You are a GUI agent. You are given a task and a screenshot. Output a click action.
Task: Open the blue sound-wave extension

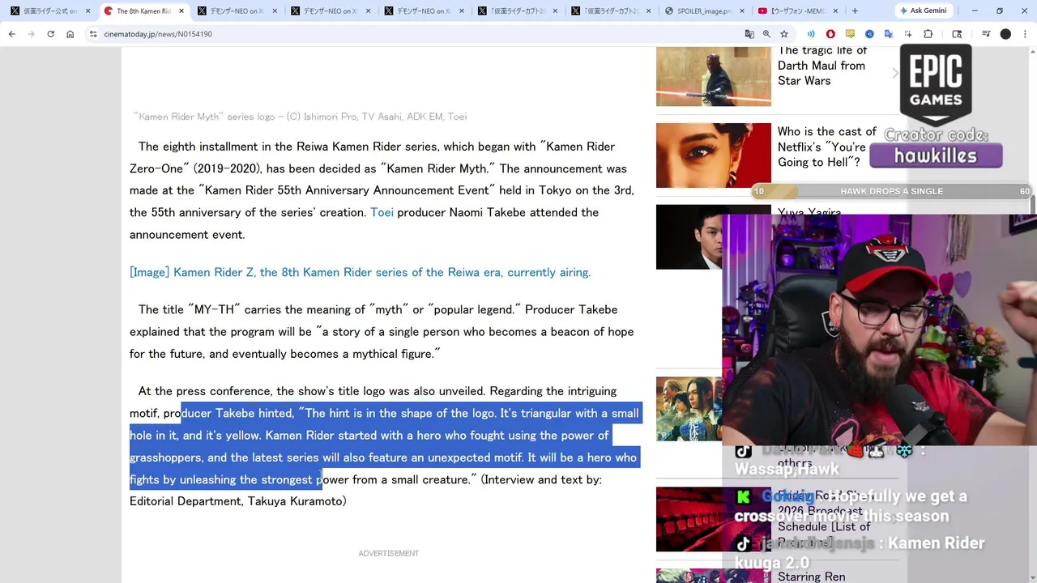click(x=811, y=34)
